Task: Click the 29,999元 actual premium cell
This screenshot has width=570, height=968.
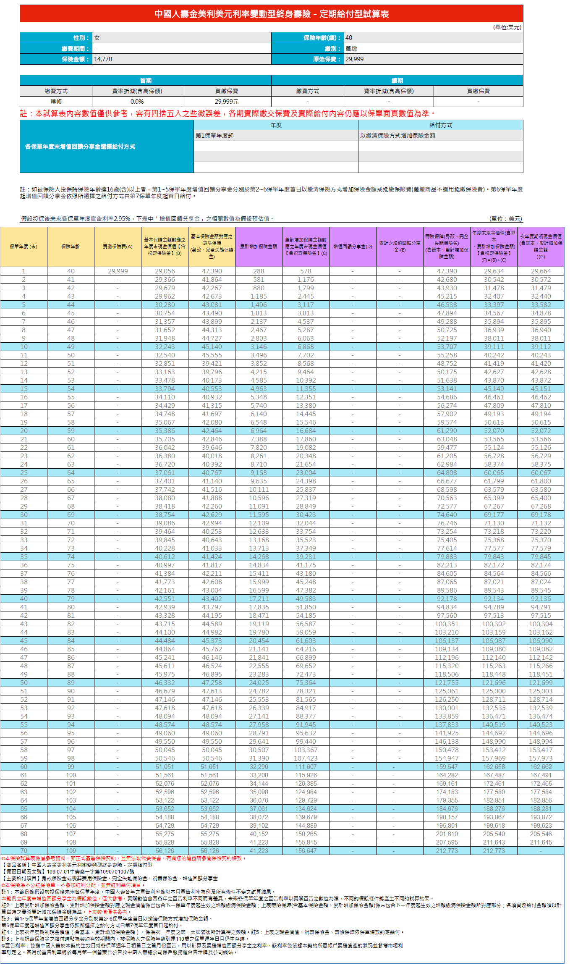Action: coord(227,102)
